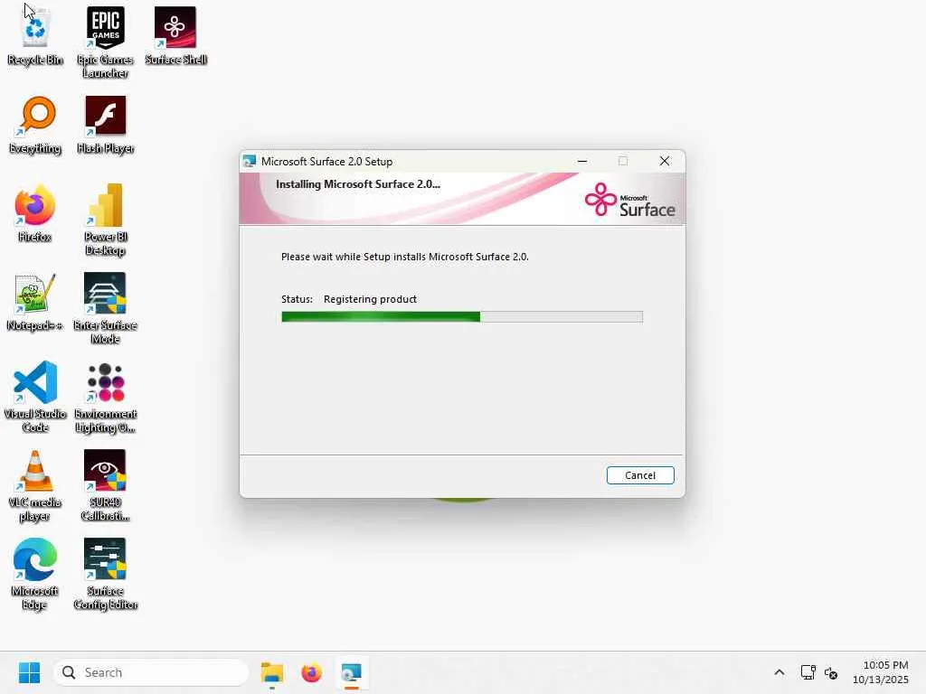Click the Microsoft Surface logo in banner

(x=629, y=200)
